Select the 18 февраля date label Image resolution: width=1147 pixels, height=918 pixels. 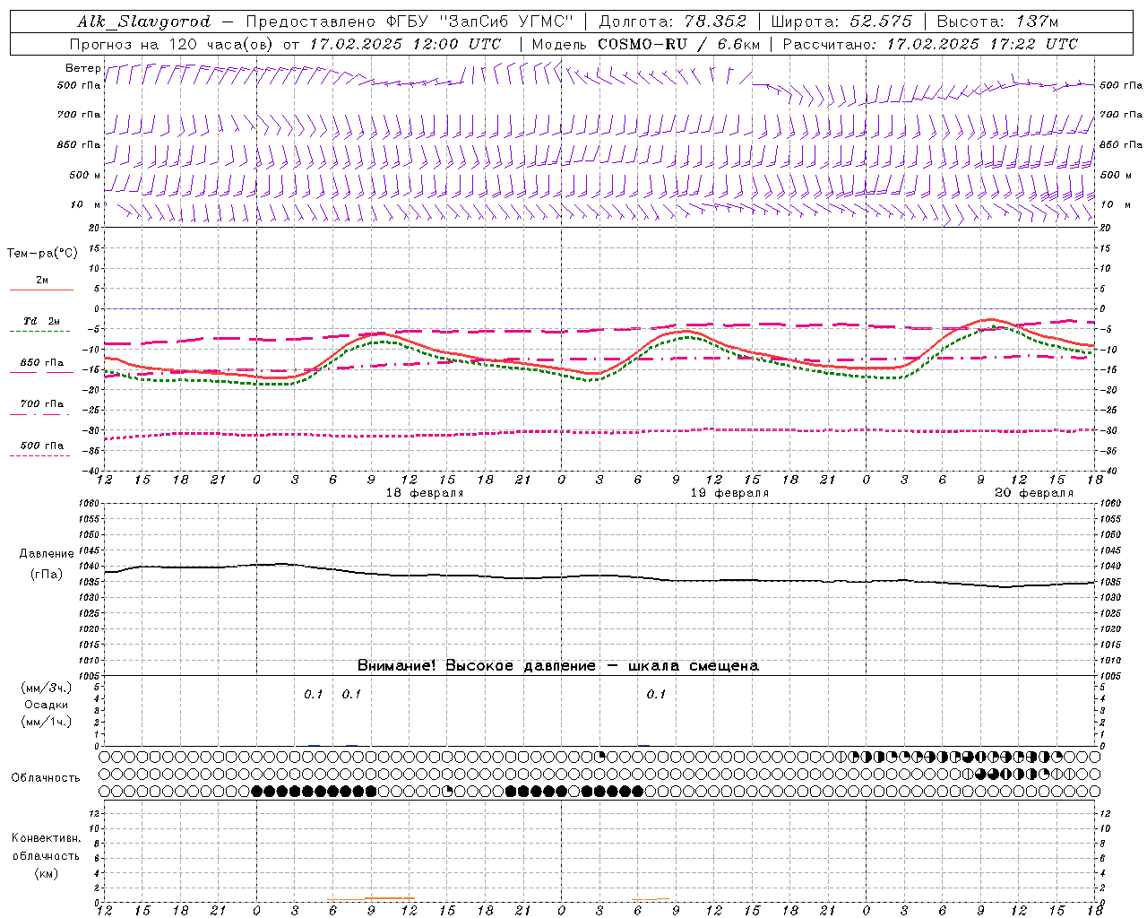point(425,493)
